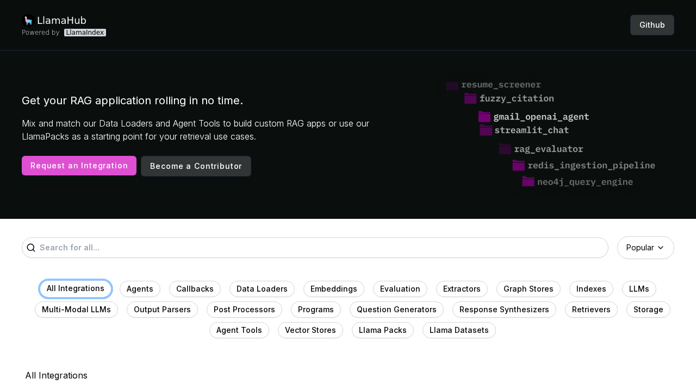The height and width of the screenshot is (391, 696).
Task: Toggle the Embeddings filter chip
Action: pyautogui.click(x=333, y=289)
